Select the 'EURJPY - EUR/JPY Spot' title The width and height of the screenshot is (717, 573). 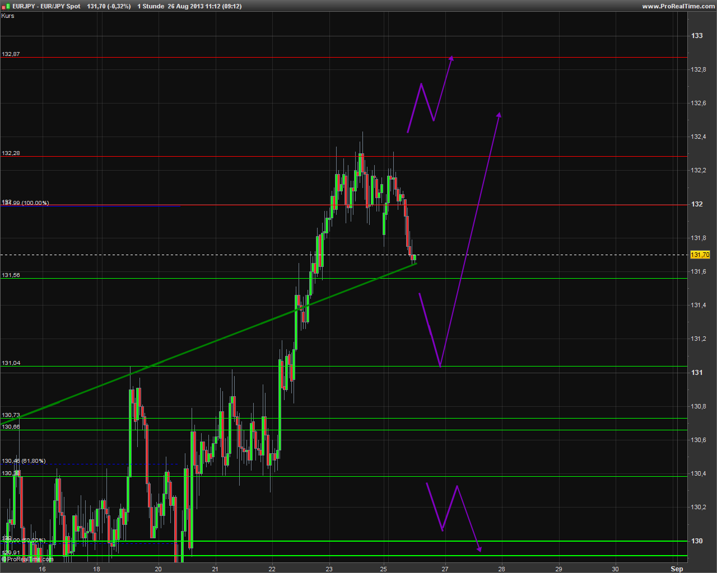coord(46,6)
